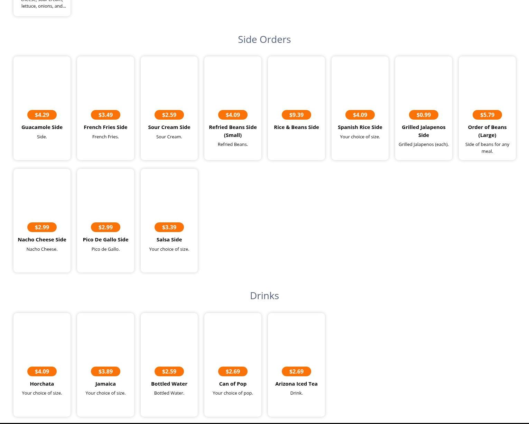Click the $4.29 Guacamole Side price badge
The width and height of the screenshot is (529, 424).
point(42,115)
